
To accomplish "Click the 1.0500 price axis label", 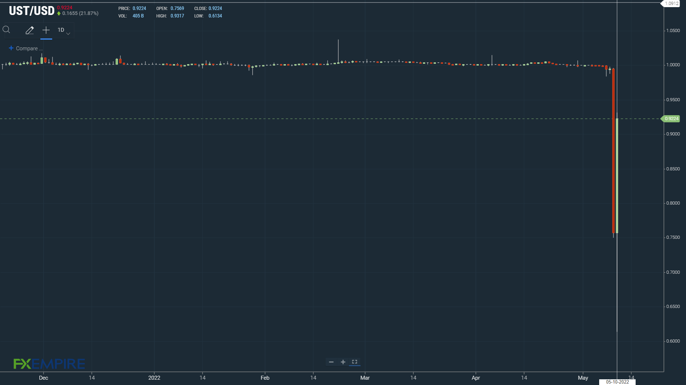I will (673, 31).
